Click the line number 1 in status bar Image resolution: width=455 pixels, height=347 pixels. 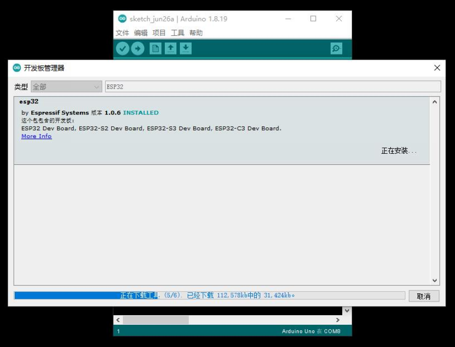(x=118, y=331)
